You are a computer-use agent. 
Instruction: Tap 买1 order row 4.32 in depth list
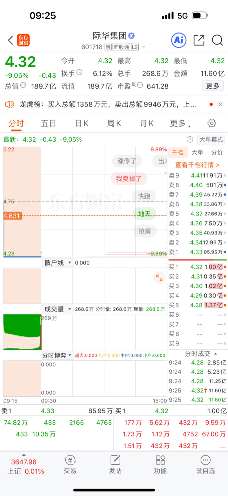pos(197,267)
